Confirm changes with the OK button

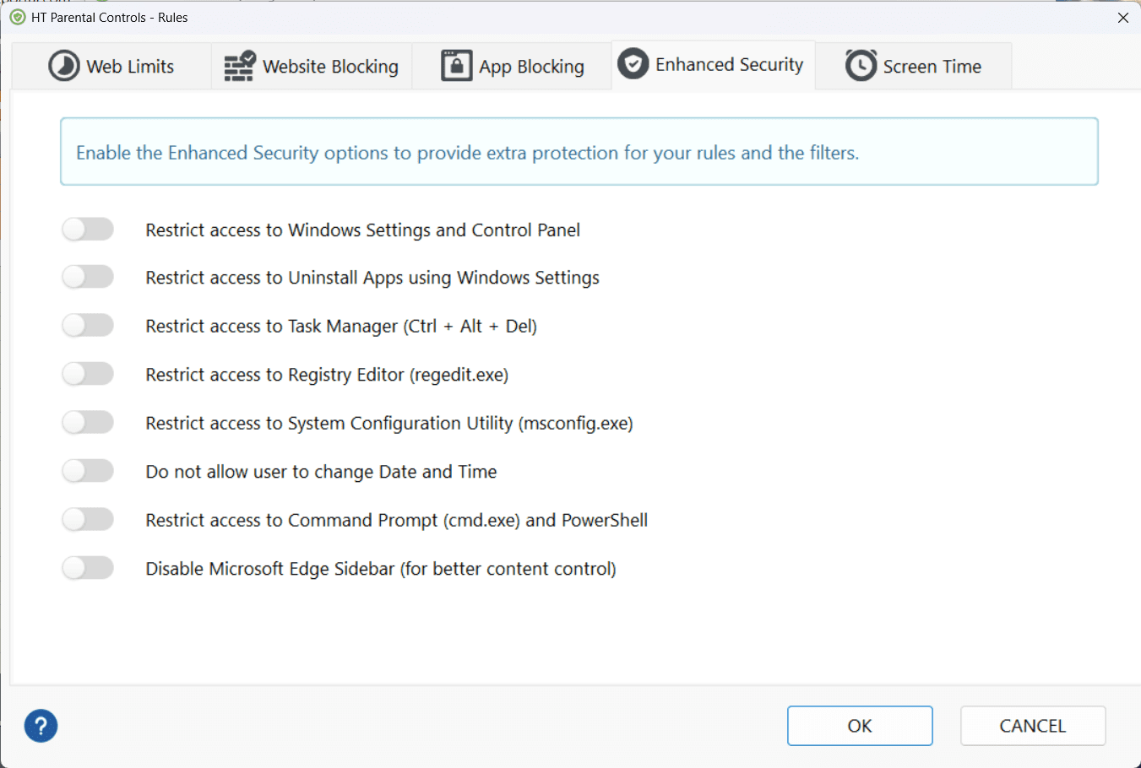coord(860,726)
